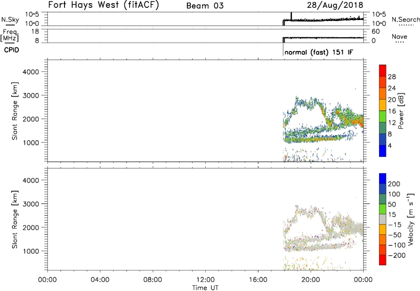Image resolution: width=420 pixels, height=291 pixels.
Task: Click the left '10^5' noise axis label
Action: pos(32,14)
